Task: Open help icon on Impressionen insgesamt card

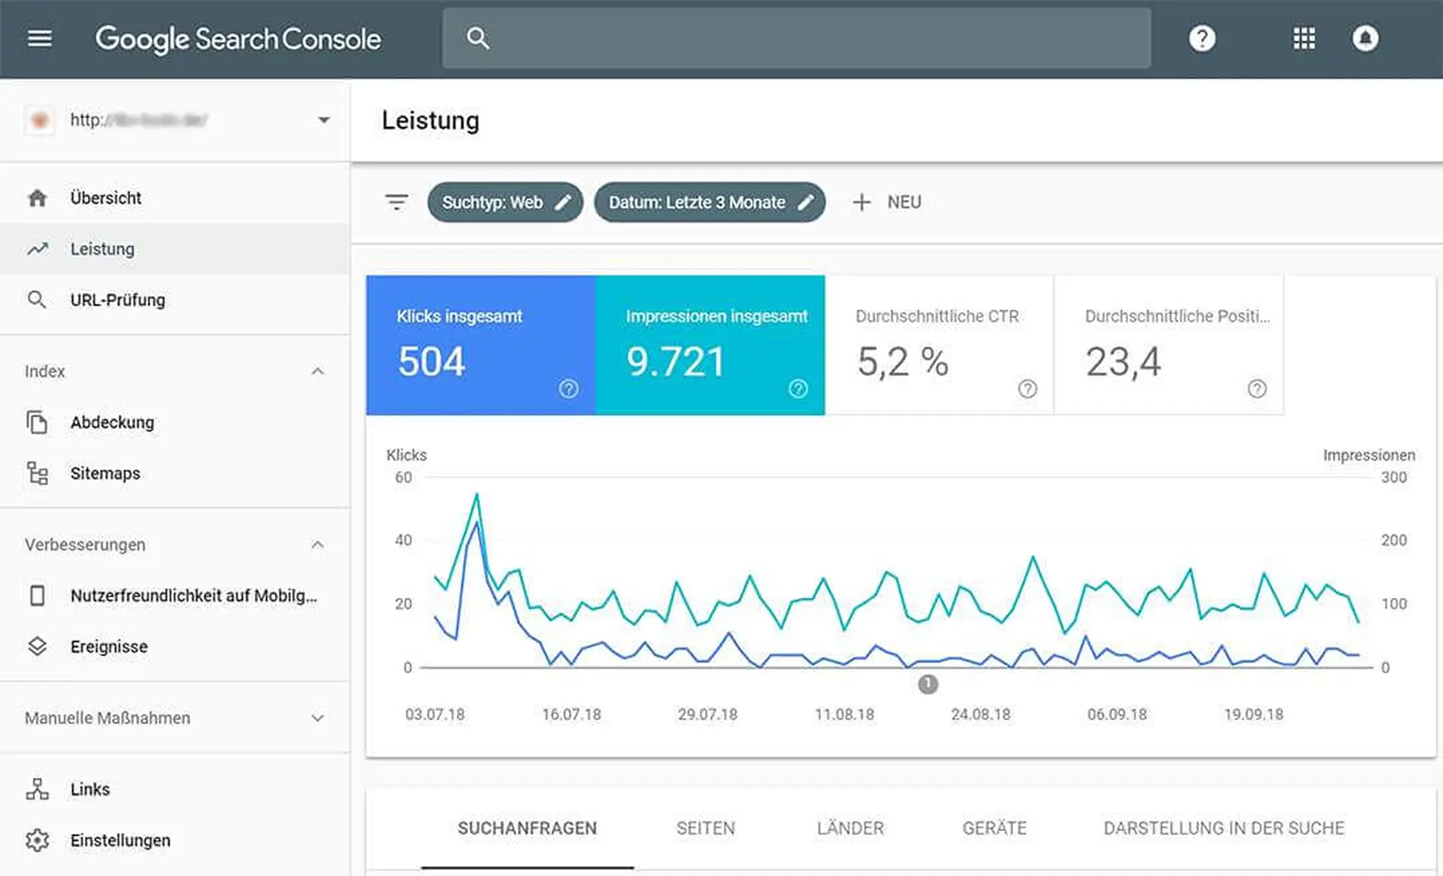Action: click(x=798, y=388)
